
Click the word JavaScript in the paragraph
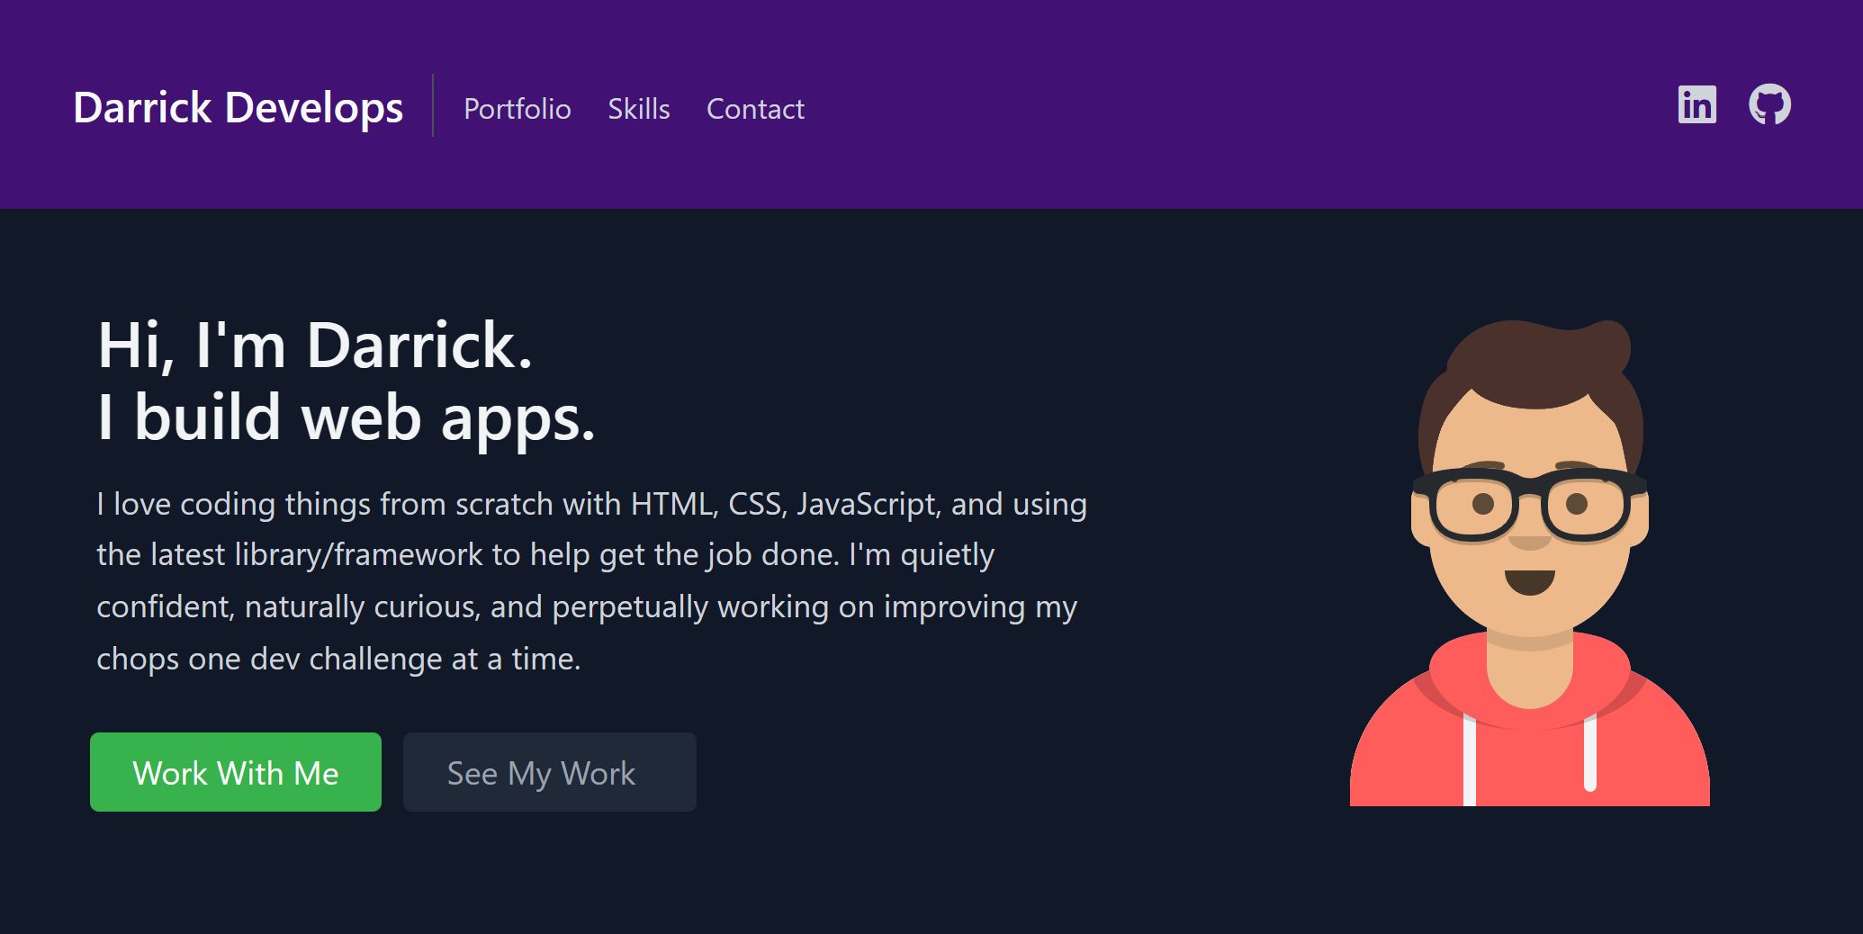tap(866, 504)
